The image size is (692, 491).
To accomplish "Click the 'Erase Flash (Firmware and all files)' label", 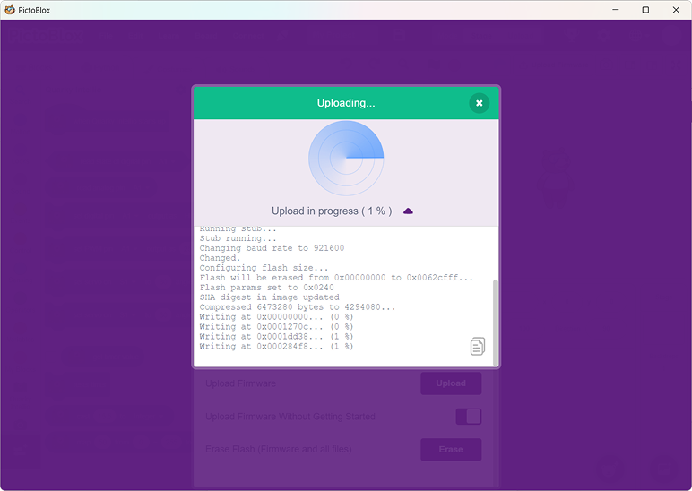I will (x=279, y=450).
